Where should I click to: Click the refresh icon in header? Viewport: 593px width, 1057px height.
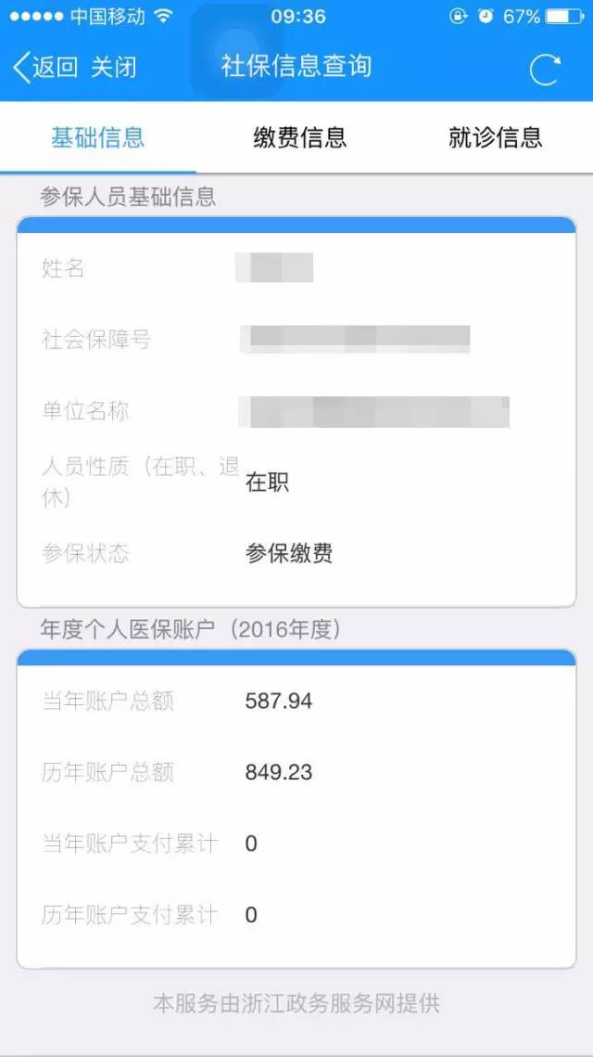click(545, 70)
